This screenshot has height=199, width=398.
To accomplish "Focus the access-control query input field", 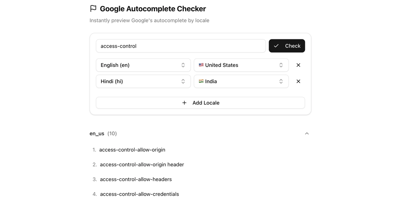I will 181,46.
